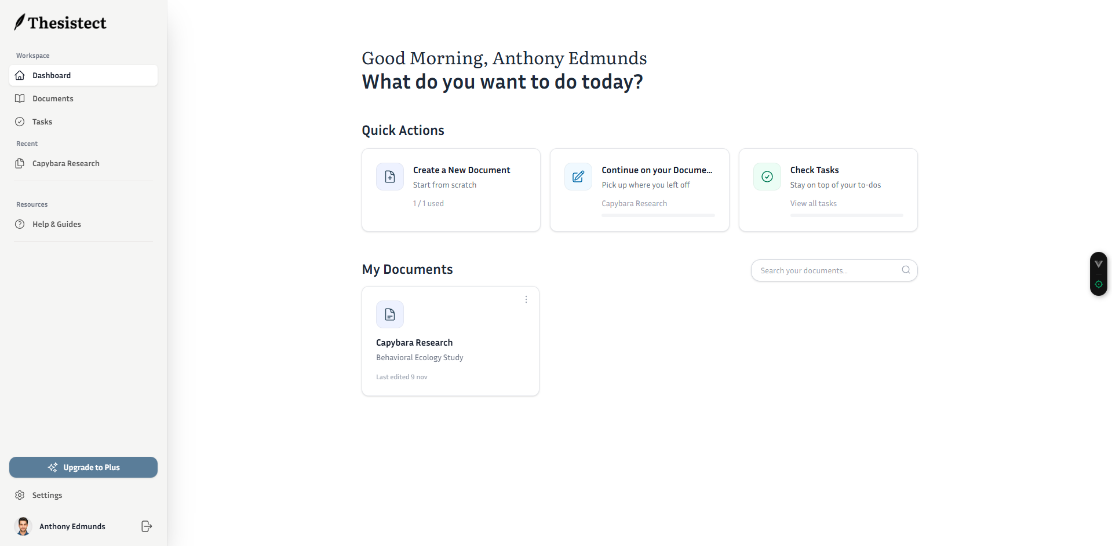Click the magnifier icon in document search
The height and width of the screenshot is (546, 1112).
906,270
